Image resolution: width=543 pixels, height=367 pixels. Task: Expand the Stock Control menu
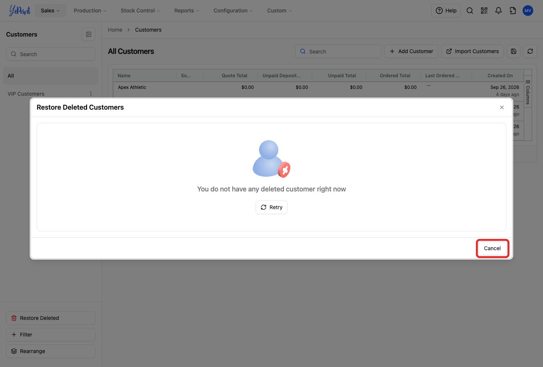pos(140,11)
